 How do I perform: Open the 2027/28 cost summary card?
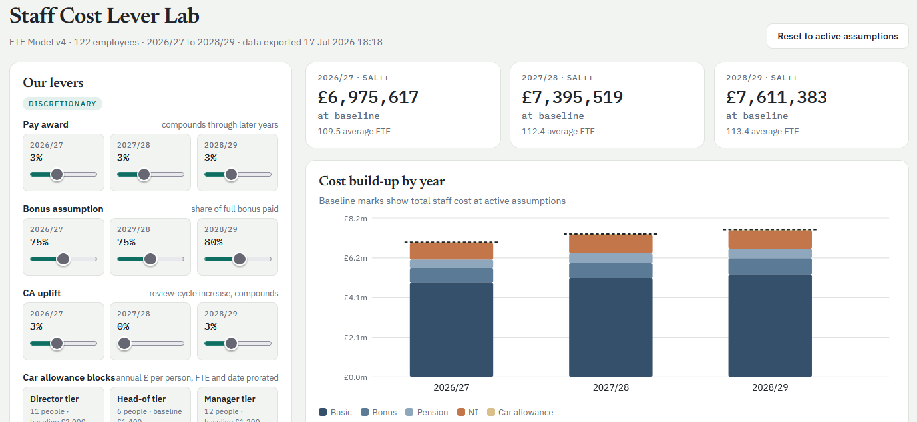click(607, 105)
